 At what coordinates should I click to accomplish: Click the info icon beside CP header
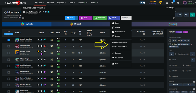point(75,33)
